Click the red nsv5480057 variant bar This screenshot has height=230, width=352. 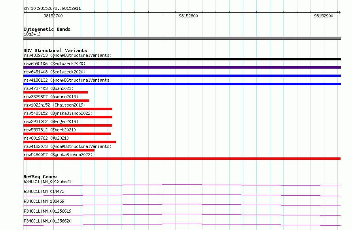coord(182,159)
